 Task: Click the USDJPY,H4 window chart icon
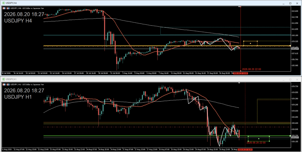(x=4, y=3)
